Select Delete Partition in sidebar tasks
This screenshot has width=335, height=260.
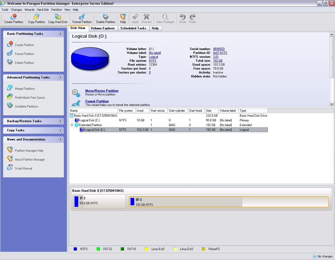pos(24,63)
